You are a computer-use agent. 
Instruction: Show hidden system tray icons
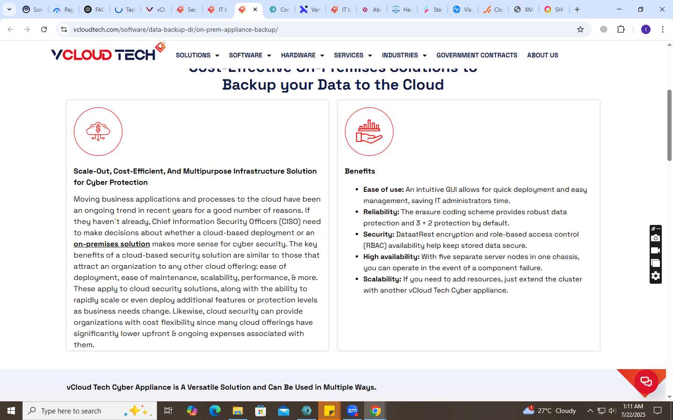click(x=590, y=411)
